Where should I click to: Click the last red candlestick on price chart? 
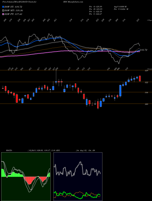(x=140, y=79)
